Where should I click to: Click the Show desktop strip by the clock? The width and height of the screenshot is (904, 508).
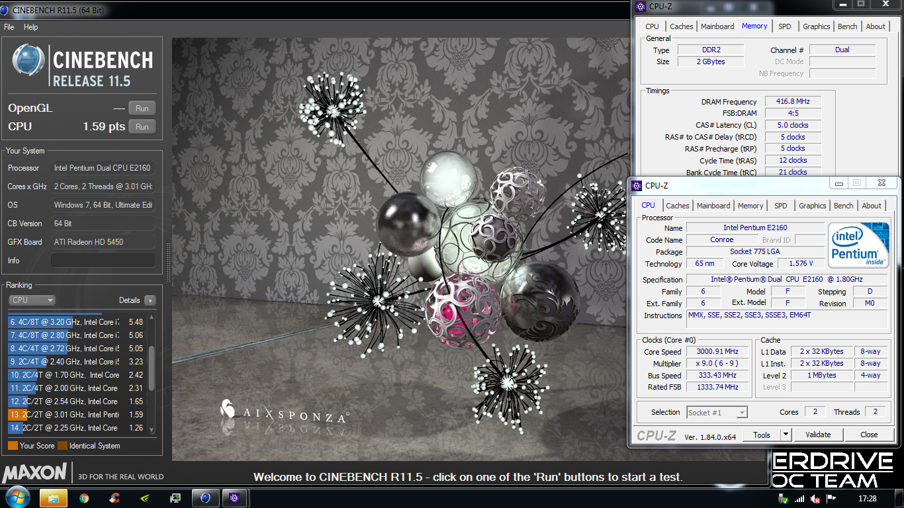[x=899, y=498]
